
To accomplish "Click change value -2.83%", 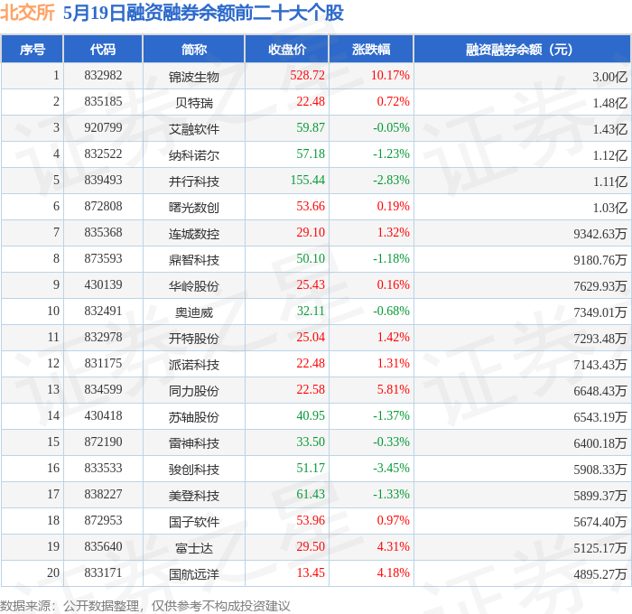I will [391, 181].
